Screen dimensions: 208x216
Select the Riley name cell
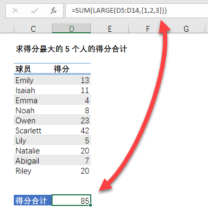coord(33,171)
